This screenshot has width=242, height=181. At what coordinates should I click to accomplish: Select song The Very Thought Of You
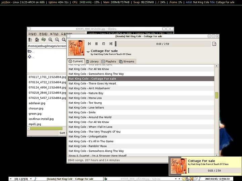(141, 132)
